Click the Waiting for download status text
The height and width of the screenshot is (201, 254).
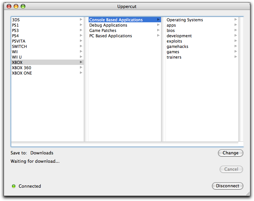pos(35,161)
